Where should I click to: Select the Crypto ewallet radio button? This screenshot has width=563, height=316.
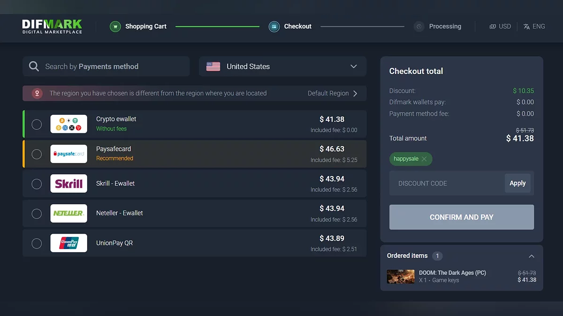(x=37, y=125)
